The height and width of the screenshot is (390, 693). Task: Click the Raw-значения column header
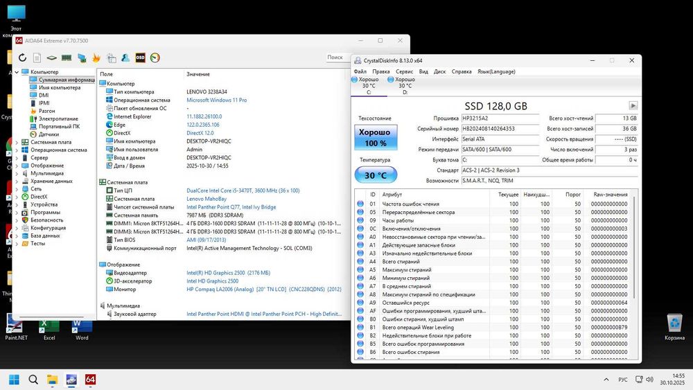[x=610, y=195]
